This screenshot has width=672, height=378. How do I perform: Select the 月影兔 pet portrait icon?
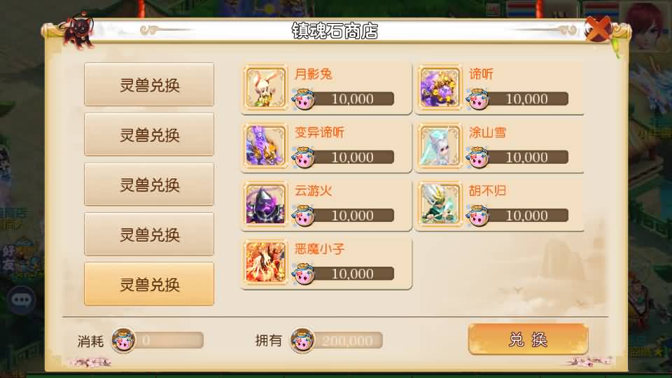tap(265, 88)
